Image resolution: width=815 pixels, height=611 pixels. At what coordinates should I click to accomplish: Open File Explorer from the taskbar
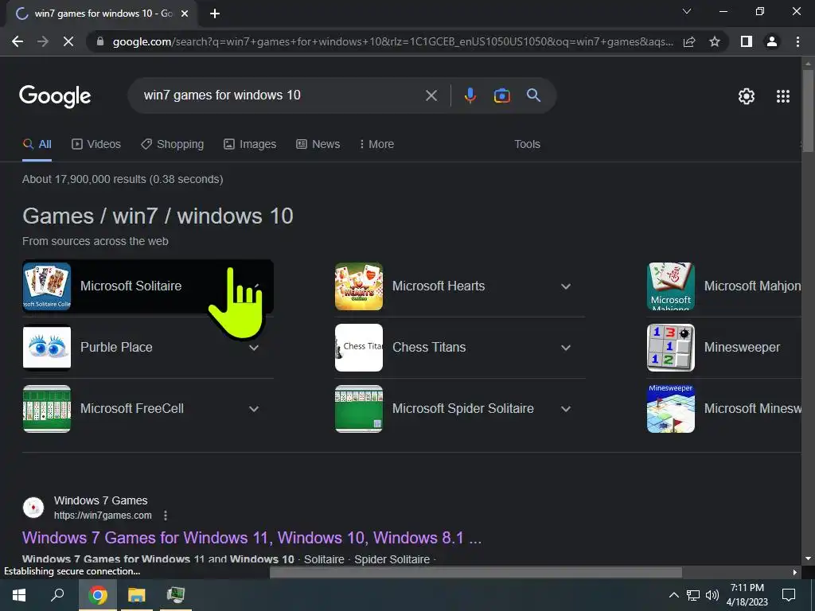[137, 595]
